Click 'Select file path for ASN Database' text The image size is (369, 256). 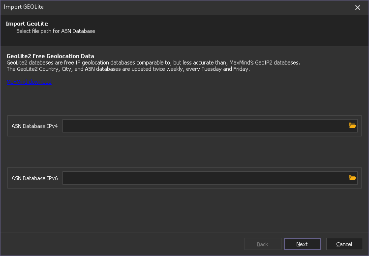pos(56,31)
